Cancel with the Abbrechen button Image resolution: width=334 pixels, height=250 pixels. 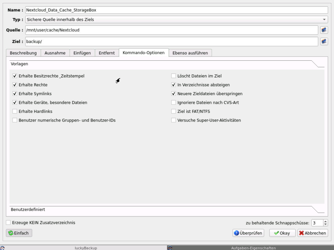tap(313, 233)
